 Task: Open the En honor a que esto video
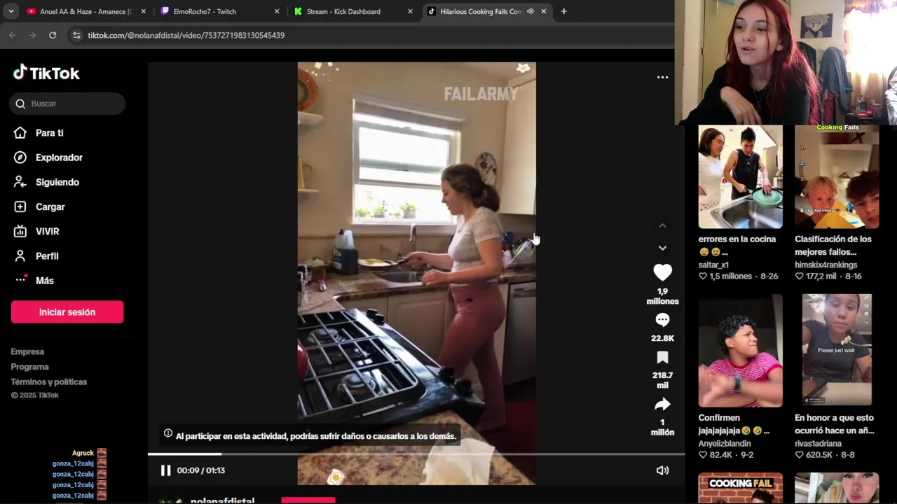pos(837,351)
